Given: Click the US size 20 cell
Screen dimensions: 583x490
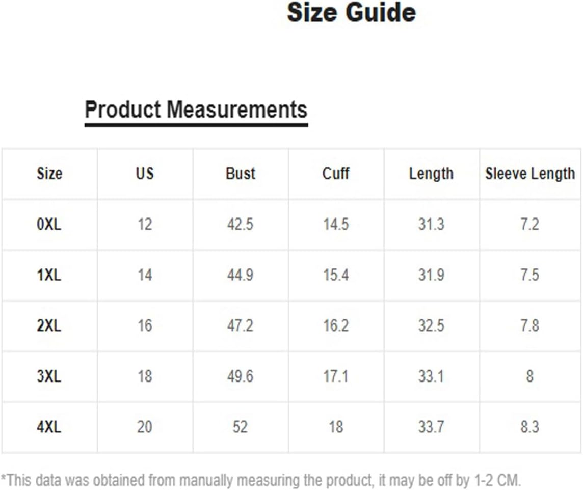Looking at the screenshot, I should (x=145, y=426).
